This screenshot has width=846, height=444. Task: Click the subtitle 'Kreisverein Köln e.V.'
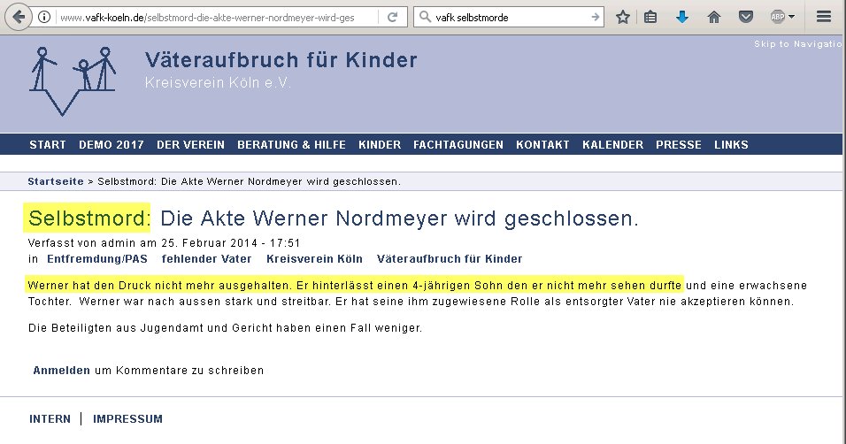click(x=218, y=83)
